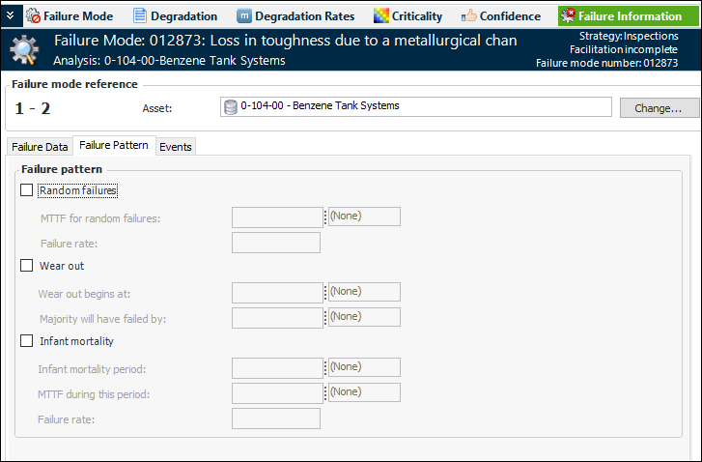702x462 pixels.
Task: Click the Criticality color grid icon
Action: click(x=381, y=16)
